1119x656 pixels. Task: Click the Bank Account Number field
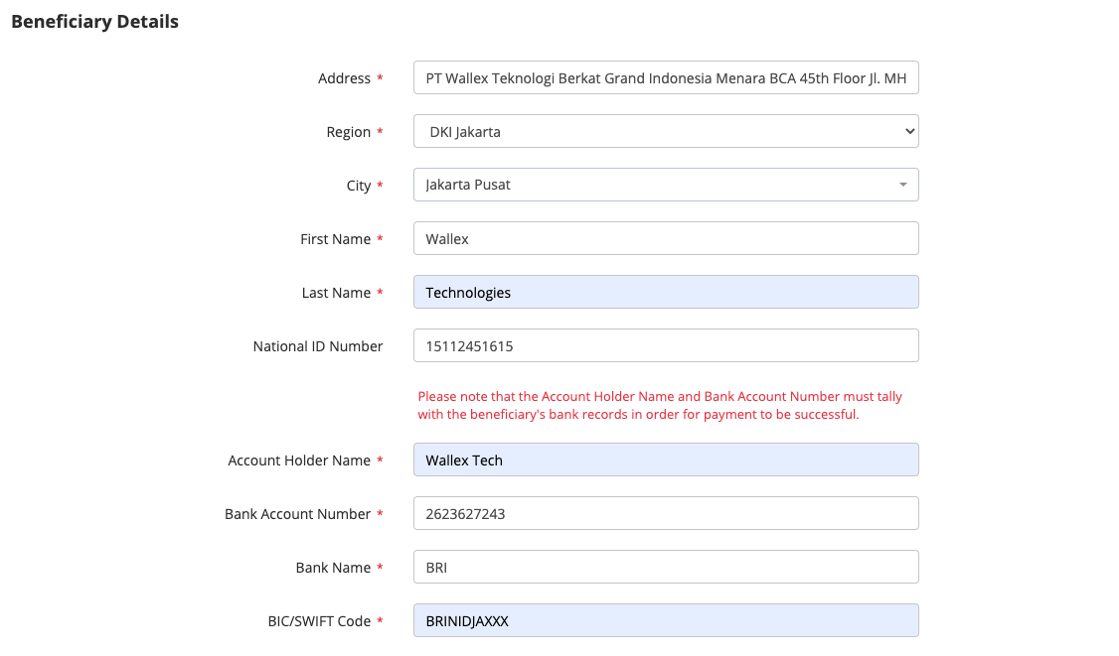(666, 513)
